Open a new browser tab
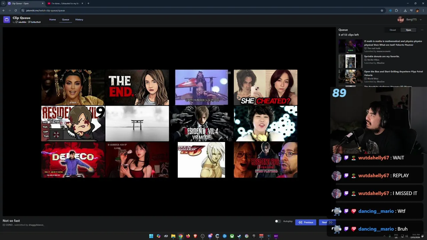Screen dimensions: 427x240 click(x=88, y=3)
